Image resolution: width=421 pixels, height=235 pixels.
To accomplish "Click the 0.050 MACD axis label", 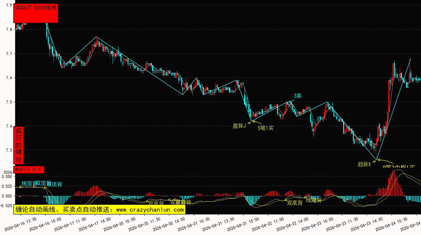I will point(7,176).
